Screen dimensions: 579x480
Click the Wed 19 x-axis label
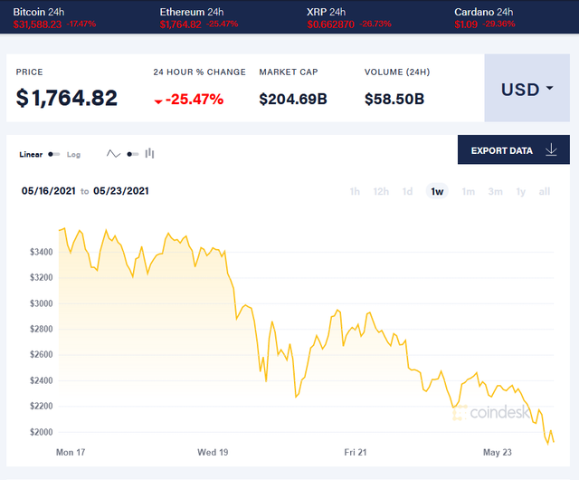213,452
